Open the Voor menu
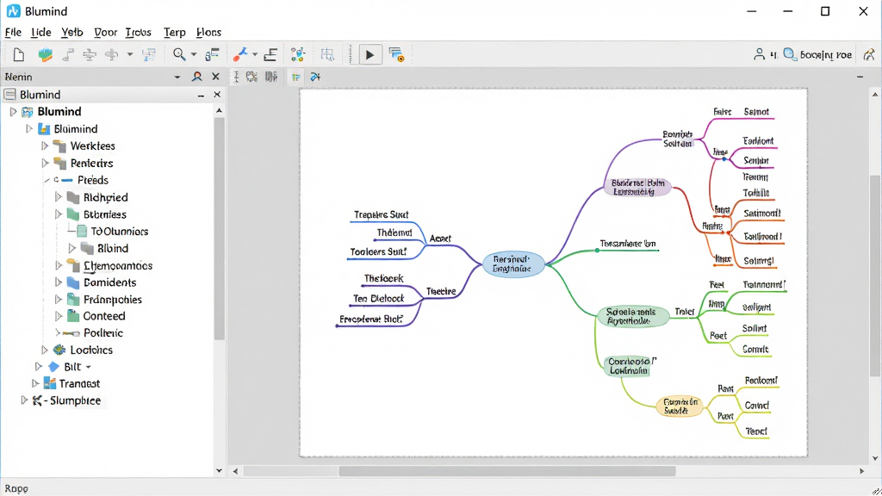 (106, 32)
